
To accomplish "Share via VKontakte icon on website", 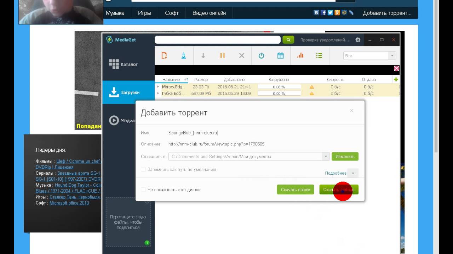I will point(316,13).
